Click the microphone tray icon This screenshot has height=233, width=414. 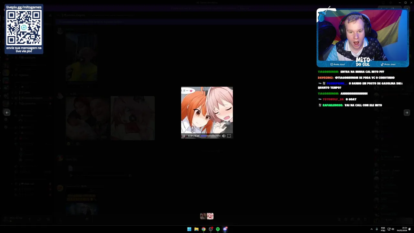pyautogui.click(x=377, y=229)
